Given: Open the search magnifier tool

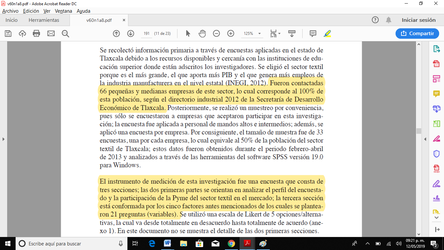Looking at the screenshot, I should click(65, 34).
